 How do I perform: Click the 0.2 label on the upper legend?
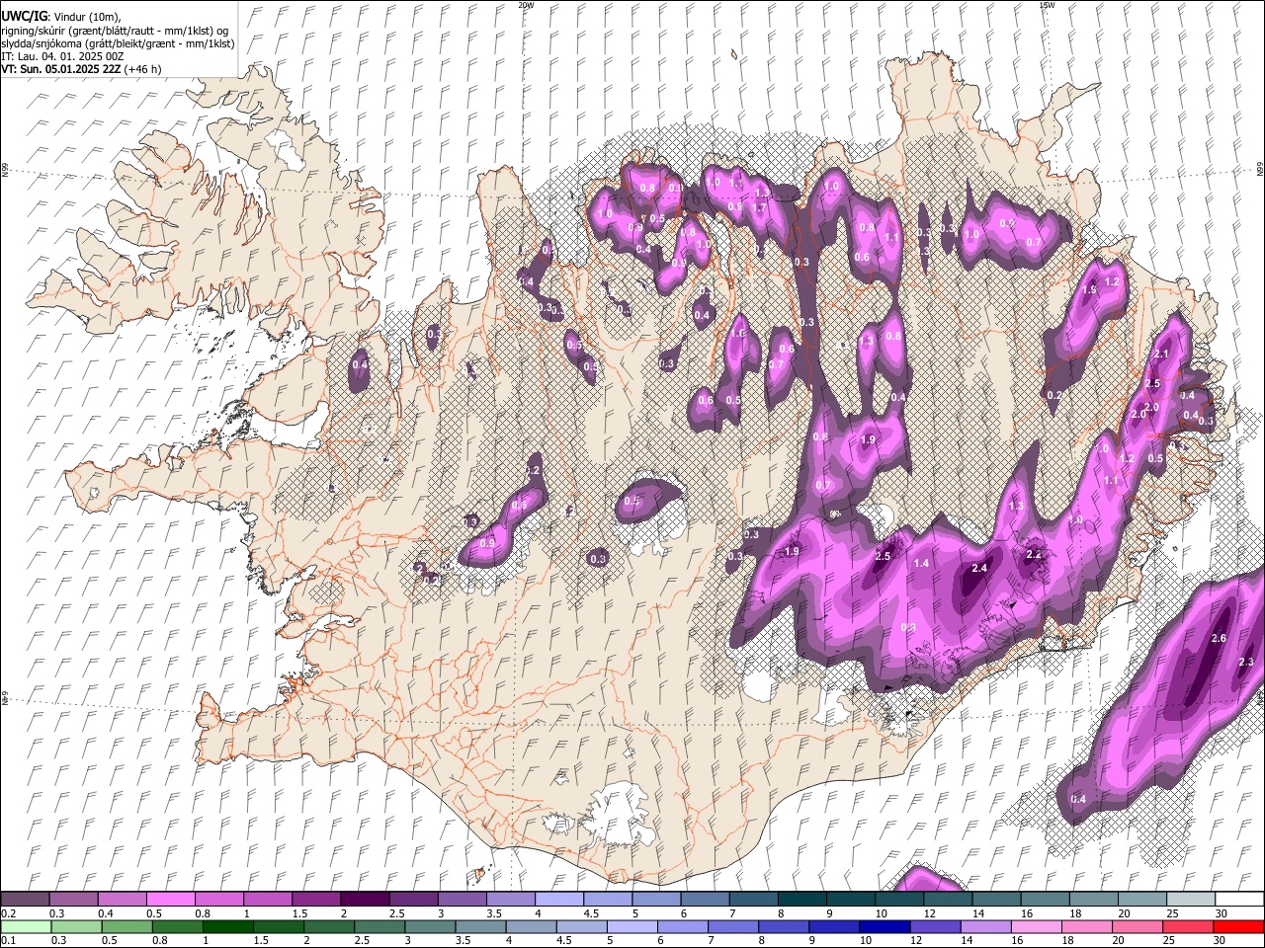(x=8, y=913)
